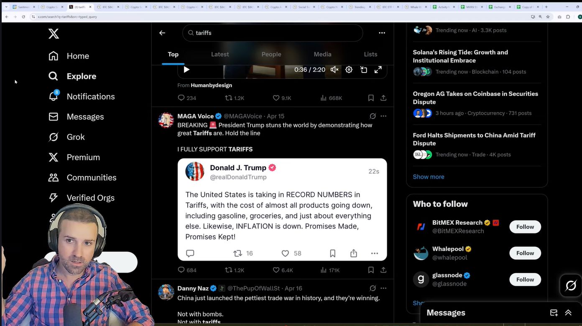The height and width of the screenshot is (326, 582).
Task: Switch to the Latest tab
Action: (x=220, y=54)
